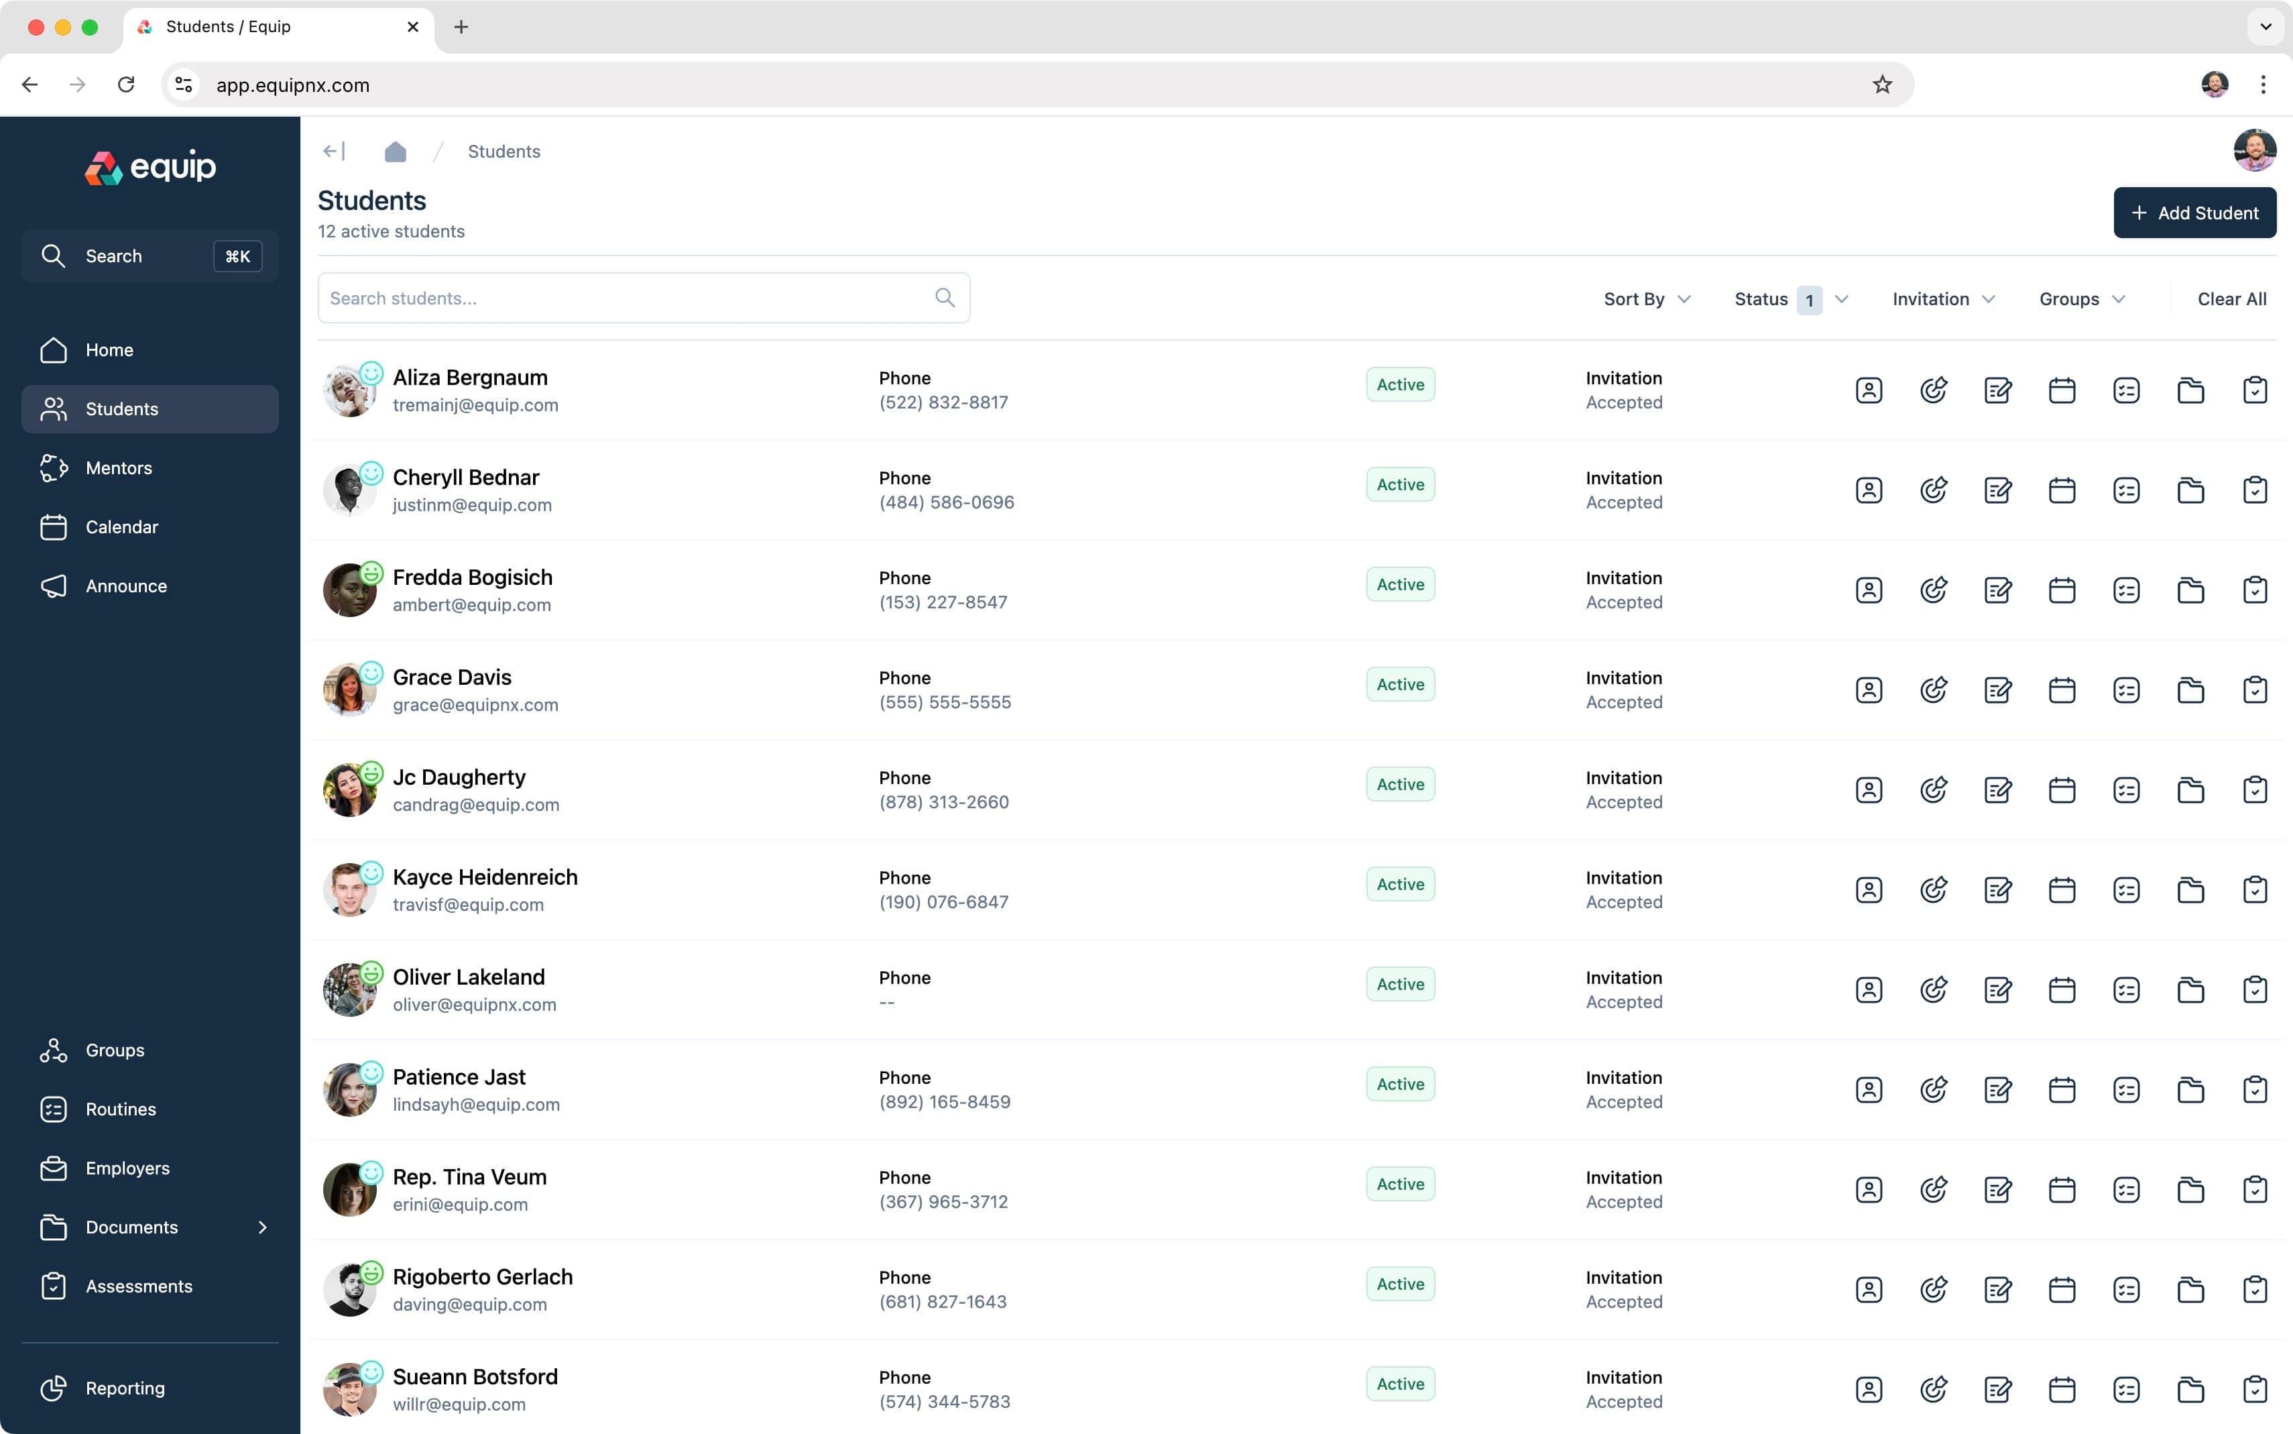Expand the Documents sidebar chevron
2293x1434 pixels.
(261, 1227)
